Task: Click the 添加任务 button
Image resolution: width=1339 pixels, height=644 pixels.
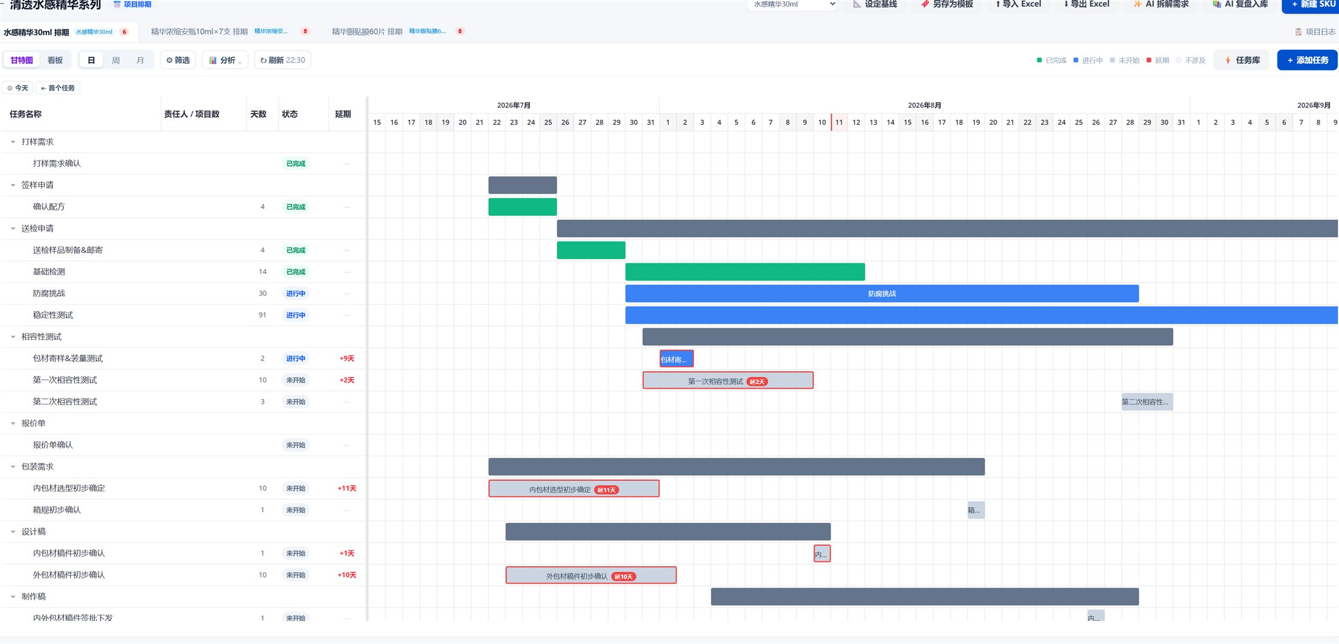Action: [1307, 60]
